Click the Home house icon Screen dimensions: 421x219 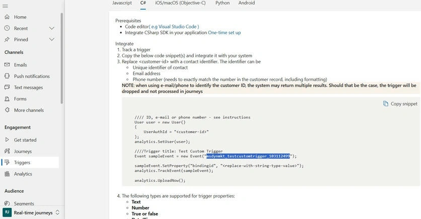(7, 17)
